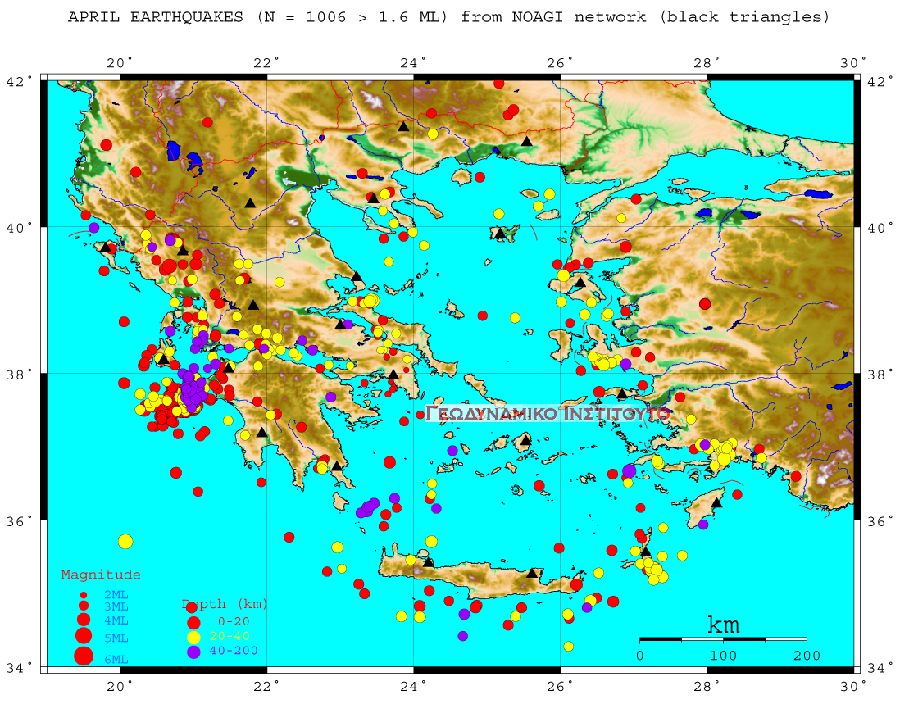Click the 20° longitude label on top axis
The height and width of the screenshot is (704, 900).
point(120,62)
